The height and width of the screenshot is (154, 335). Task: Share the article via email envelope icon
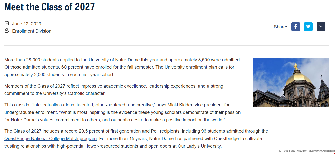321,27
